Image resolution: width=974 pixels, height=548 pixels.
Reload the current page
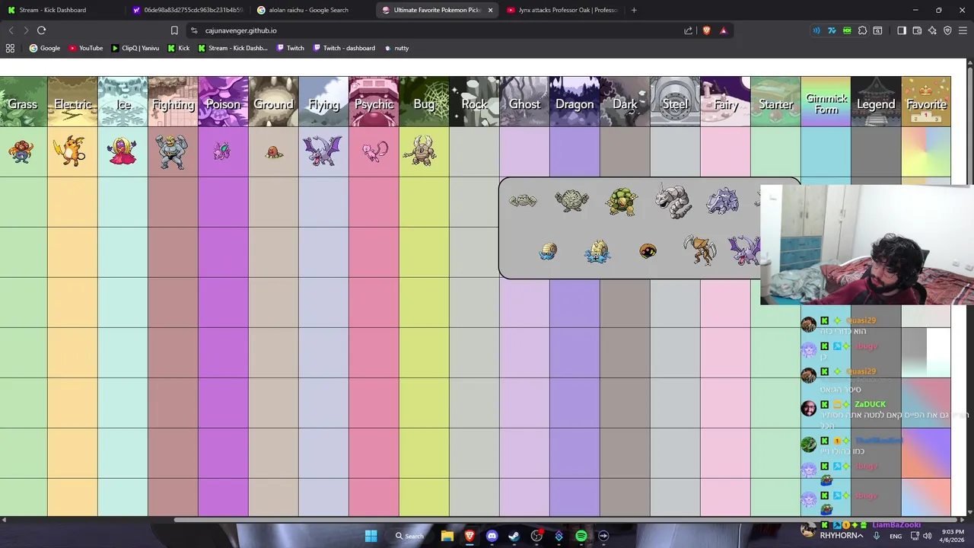tap(41, 30)
